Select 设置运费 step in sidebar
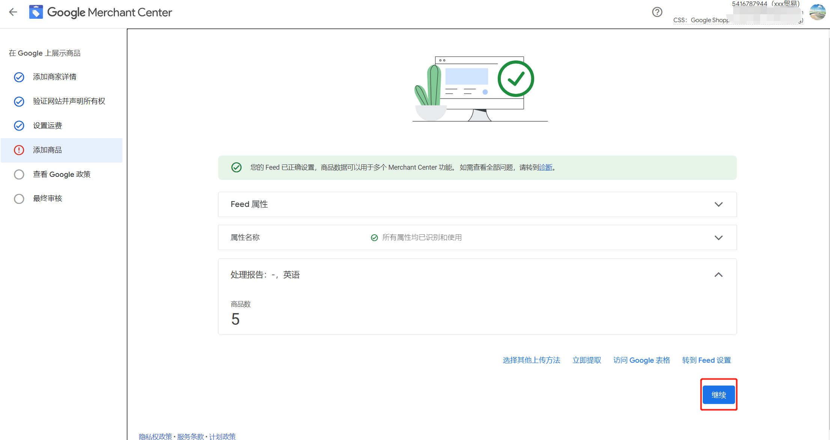The image size is (830, 440). [62, 126]
